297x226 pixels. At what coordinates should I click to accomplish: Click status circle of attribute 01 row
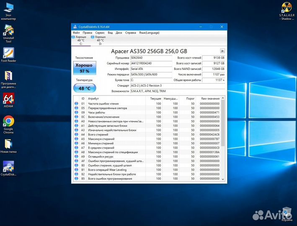point(76,103)
